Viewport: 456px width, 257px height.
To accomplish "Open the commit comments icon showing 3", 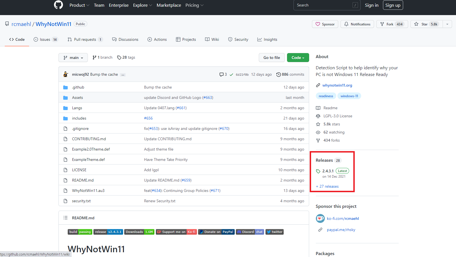I will (223, 74).
